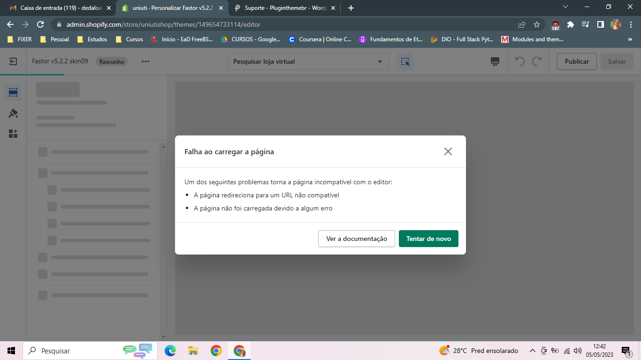Open the clock showing 12:42
Viewport: 641px width, 360px height.
tap(600, 351)
